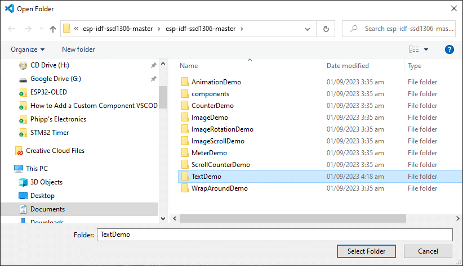Click the Refresh icon beside the address bar

pyautogui.click(x=326, y=29)
